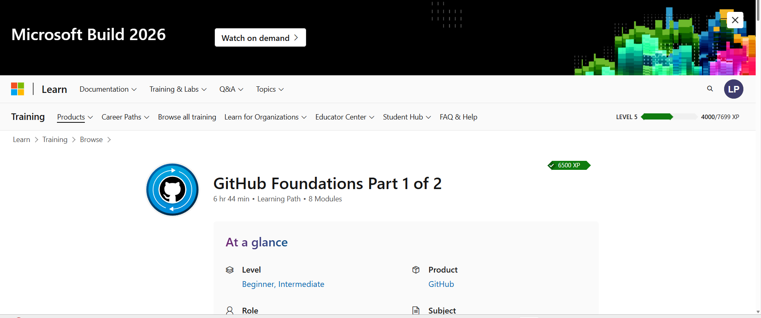The image size is (761, 318).
Task: Click the GitHub Foundations Part 1 heading
Action: [327, 183]
